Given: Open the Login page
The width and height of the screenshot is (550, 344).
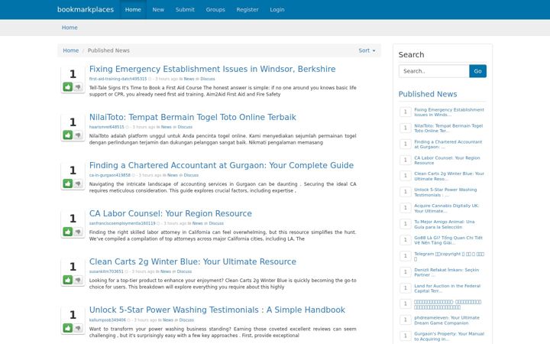Looking at the screenshot, I should (277, 9).
